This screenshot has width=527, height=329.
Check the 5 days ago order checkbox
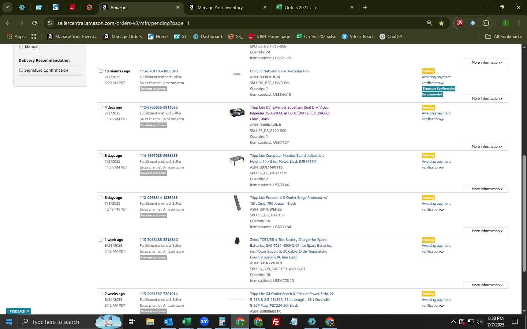tap(101, 155)
